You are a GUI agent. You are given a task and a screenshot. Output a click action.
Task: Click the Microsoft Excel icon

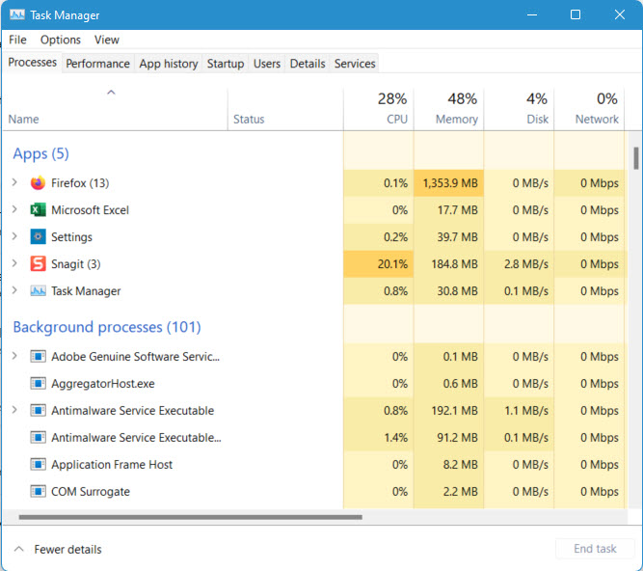(x=39, y=210)
